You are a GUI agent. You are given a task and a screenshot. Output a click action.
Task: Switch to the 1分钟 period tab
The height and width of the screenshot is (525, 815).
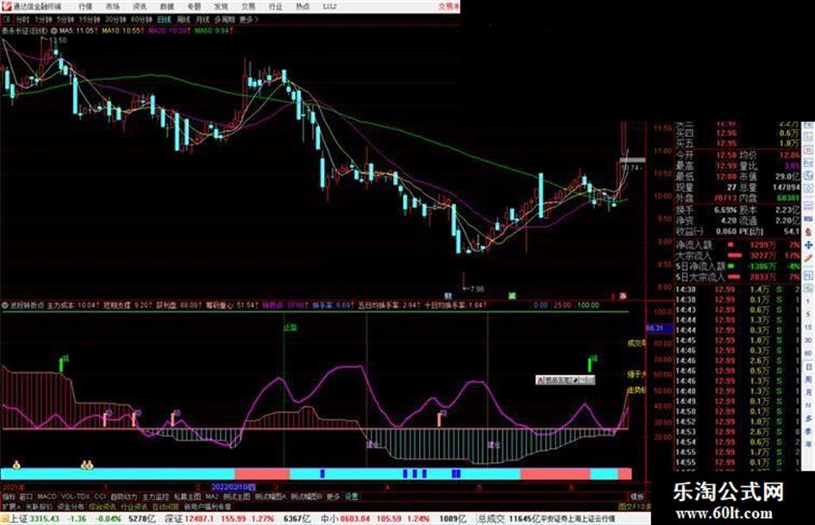tap(43, 20)
